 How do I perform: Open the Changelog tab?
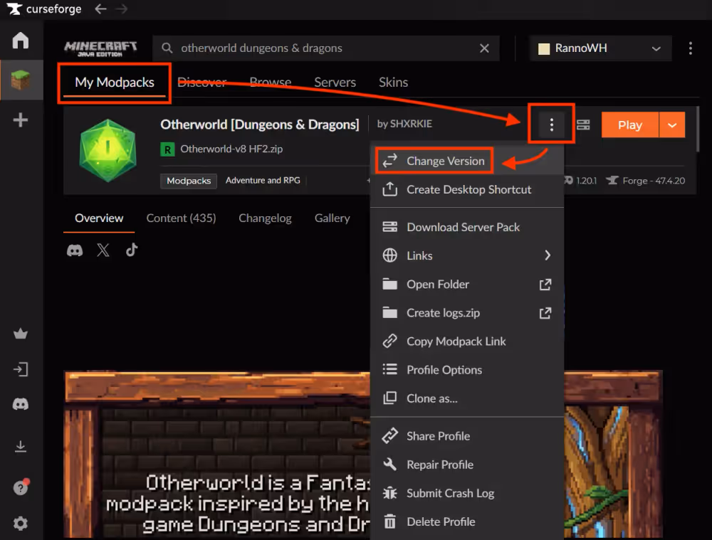click(265, 218)
